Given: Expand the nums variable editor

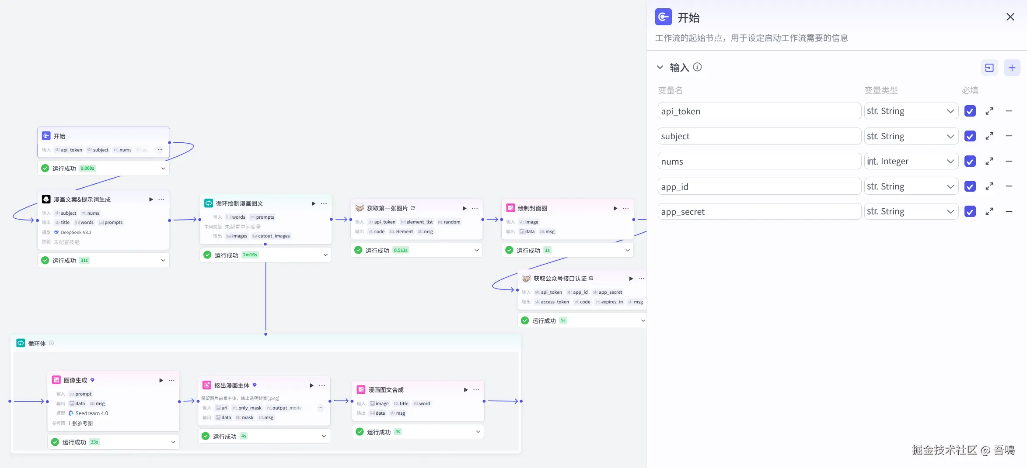Looking at the screenshot, I should [x=989, y=162].
